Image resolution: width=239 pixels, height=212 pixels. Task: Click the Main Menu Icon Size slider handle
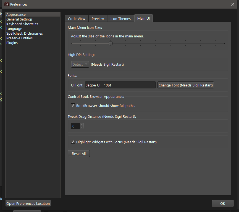(x=111, y=44)
